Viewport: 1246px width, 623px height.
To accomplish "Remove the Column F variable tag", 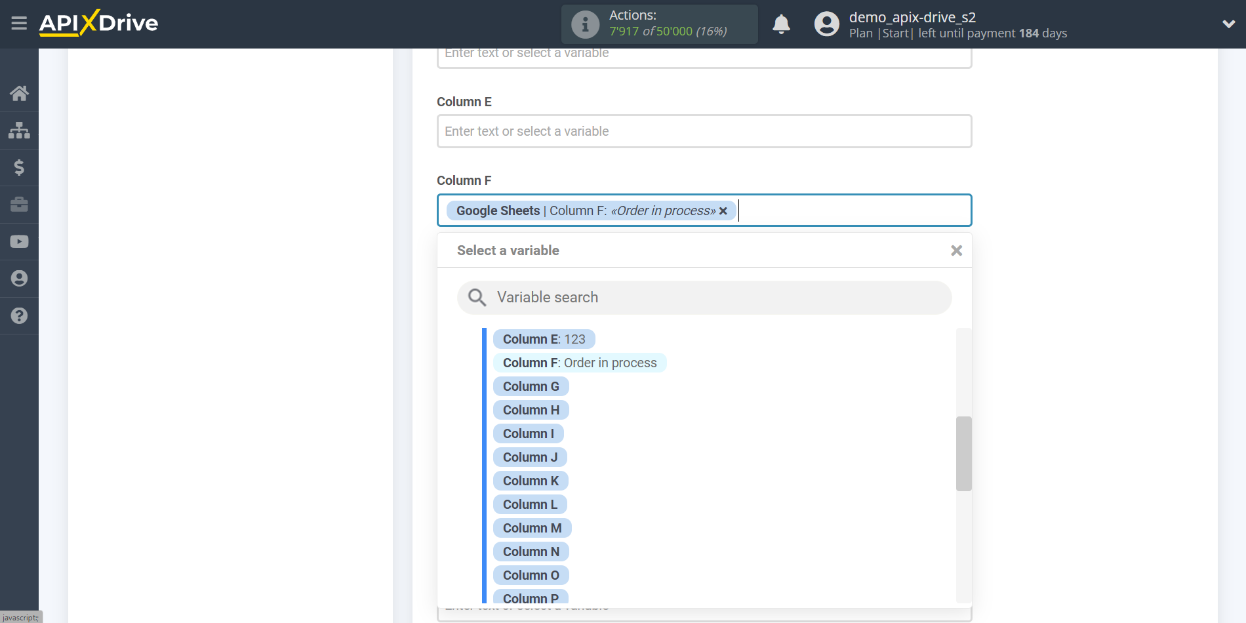I will pyautogui.click(x=723, y=211).
